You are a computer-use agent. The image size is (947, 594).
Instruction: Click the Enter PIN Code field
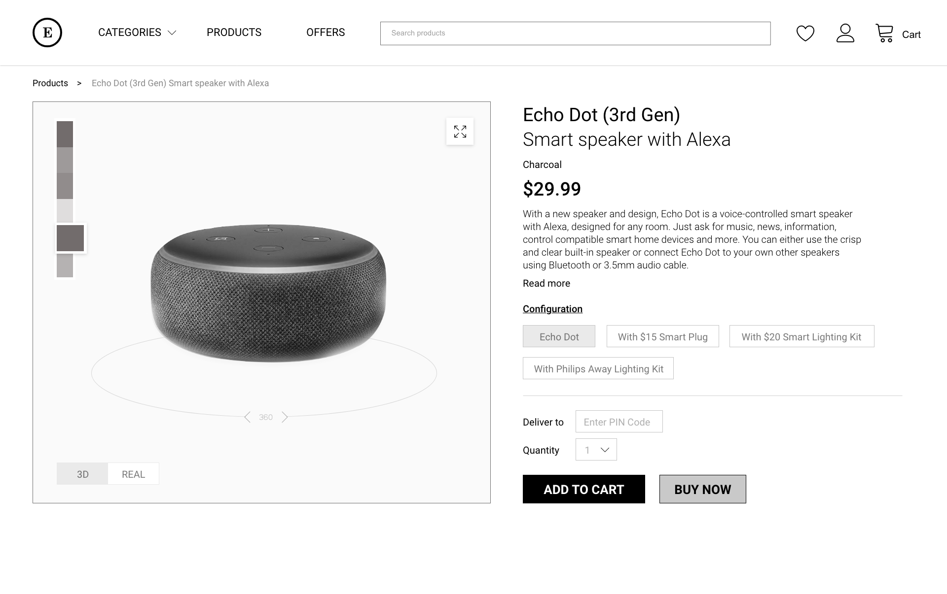[x=619, y=422]
